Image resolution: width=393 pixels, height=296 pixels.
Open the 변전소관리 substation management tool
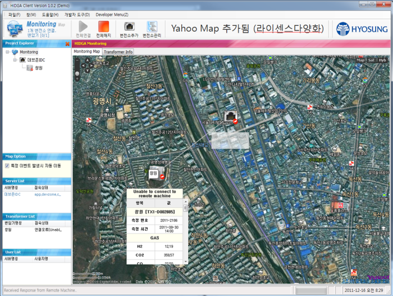tap(152, 26)
